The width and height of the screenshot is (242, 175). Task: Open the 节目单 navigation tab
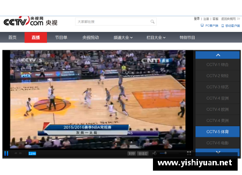[x=61, y=38]
